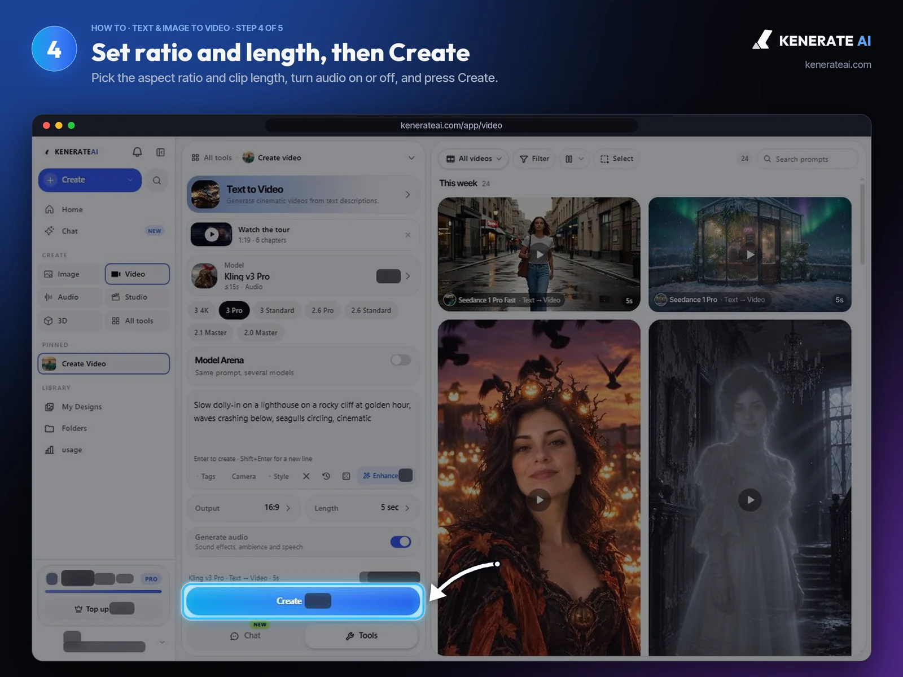903x677 pixels.
Task: Switch to the Tools bottom tab
Action: click(362, 636)
